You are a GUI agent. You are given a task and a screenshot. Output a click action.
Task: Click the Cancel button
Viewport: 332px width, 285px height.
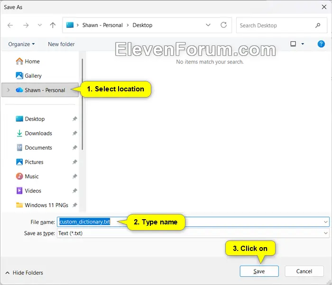pos(304,271)
